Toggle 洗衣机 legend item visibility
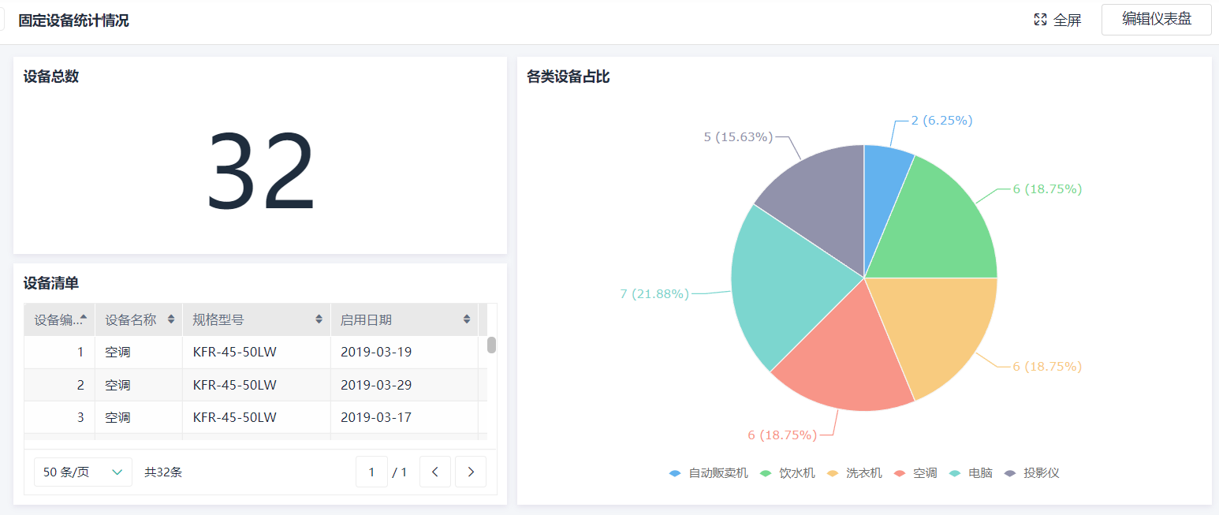Image resolution: width=1219 pixels, height=515 pixels. click(854, 473)
